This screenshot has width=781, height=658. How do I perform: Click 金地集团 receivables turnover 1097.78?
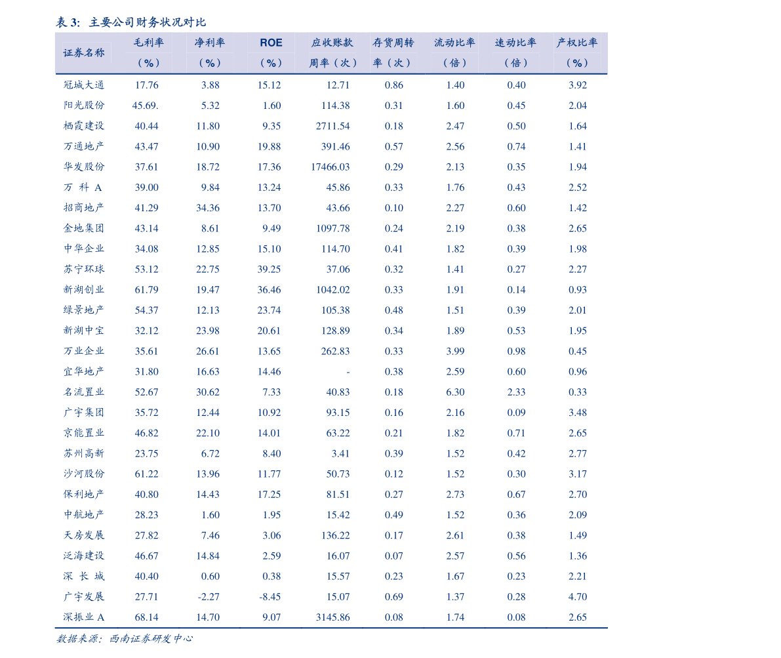pyautogui.click(x=332, y=228)
